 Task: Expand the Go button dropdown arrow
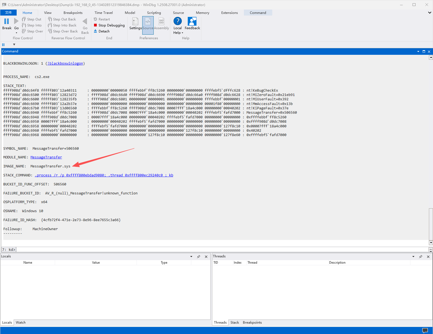pyautogui.click(x=16, y=33)
